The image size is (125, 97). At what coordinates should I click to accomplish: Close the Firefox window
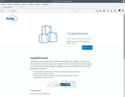123,1
